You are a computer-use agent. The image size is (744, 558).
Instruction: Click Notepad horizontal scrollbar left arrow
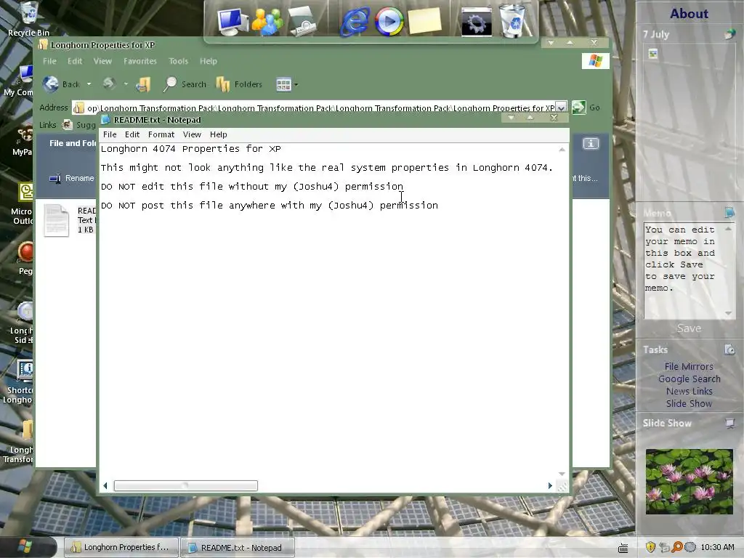pyautogui.click(x=105, y=485)
